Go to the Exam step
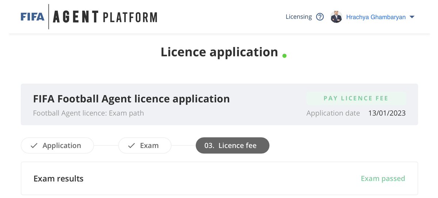The image size is (438, 198). 145,145
